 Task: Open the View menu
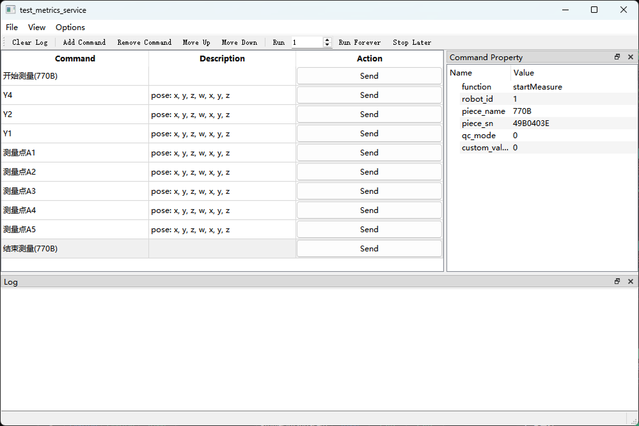36,27
